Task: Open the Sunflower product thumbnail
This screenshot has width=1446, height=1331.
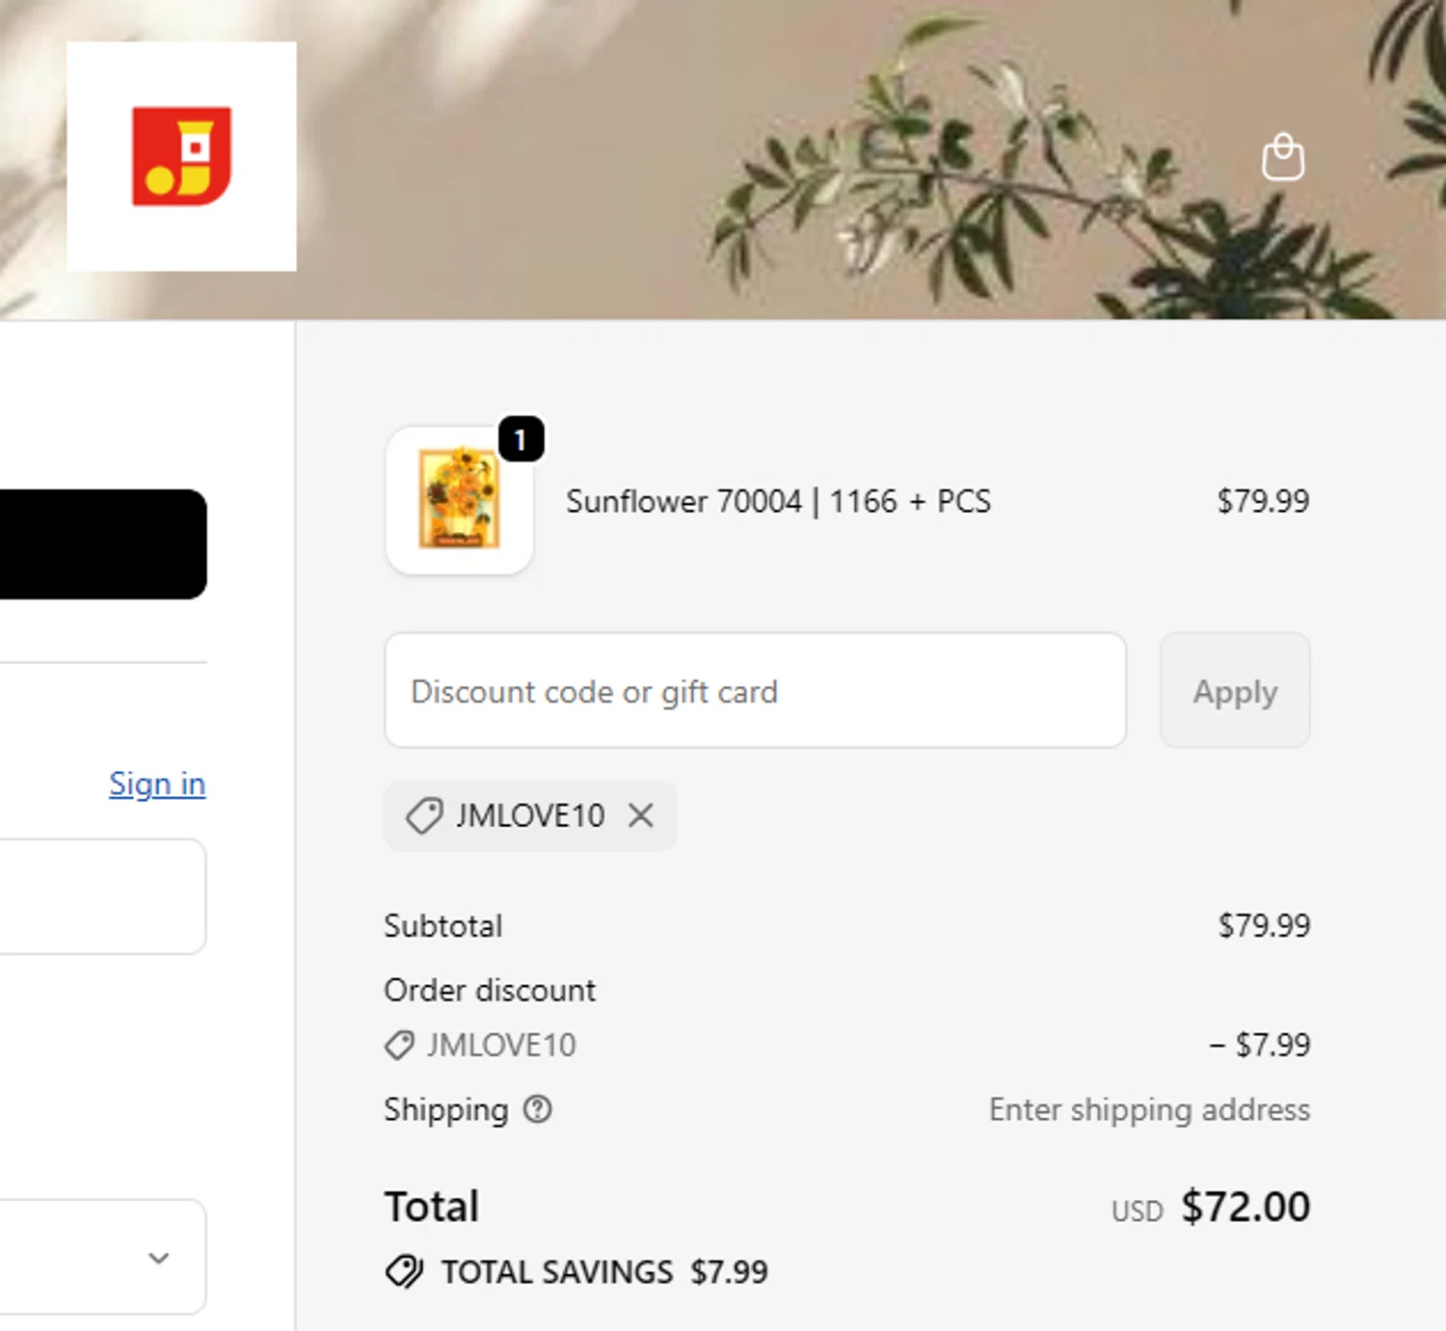Action: click(460, 501)
